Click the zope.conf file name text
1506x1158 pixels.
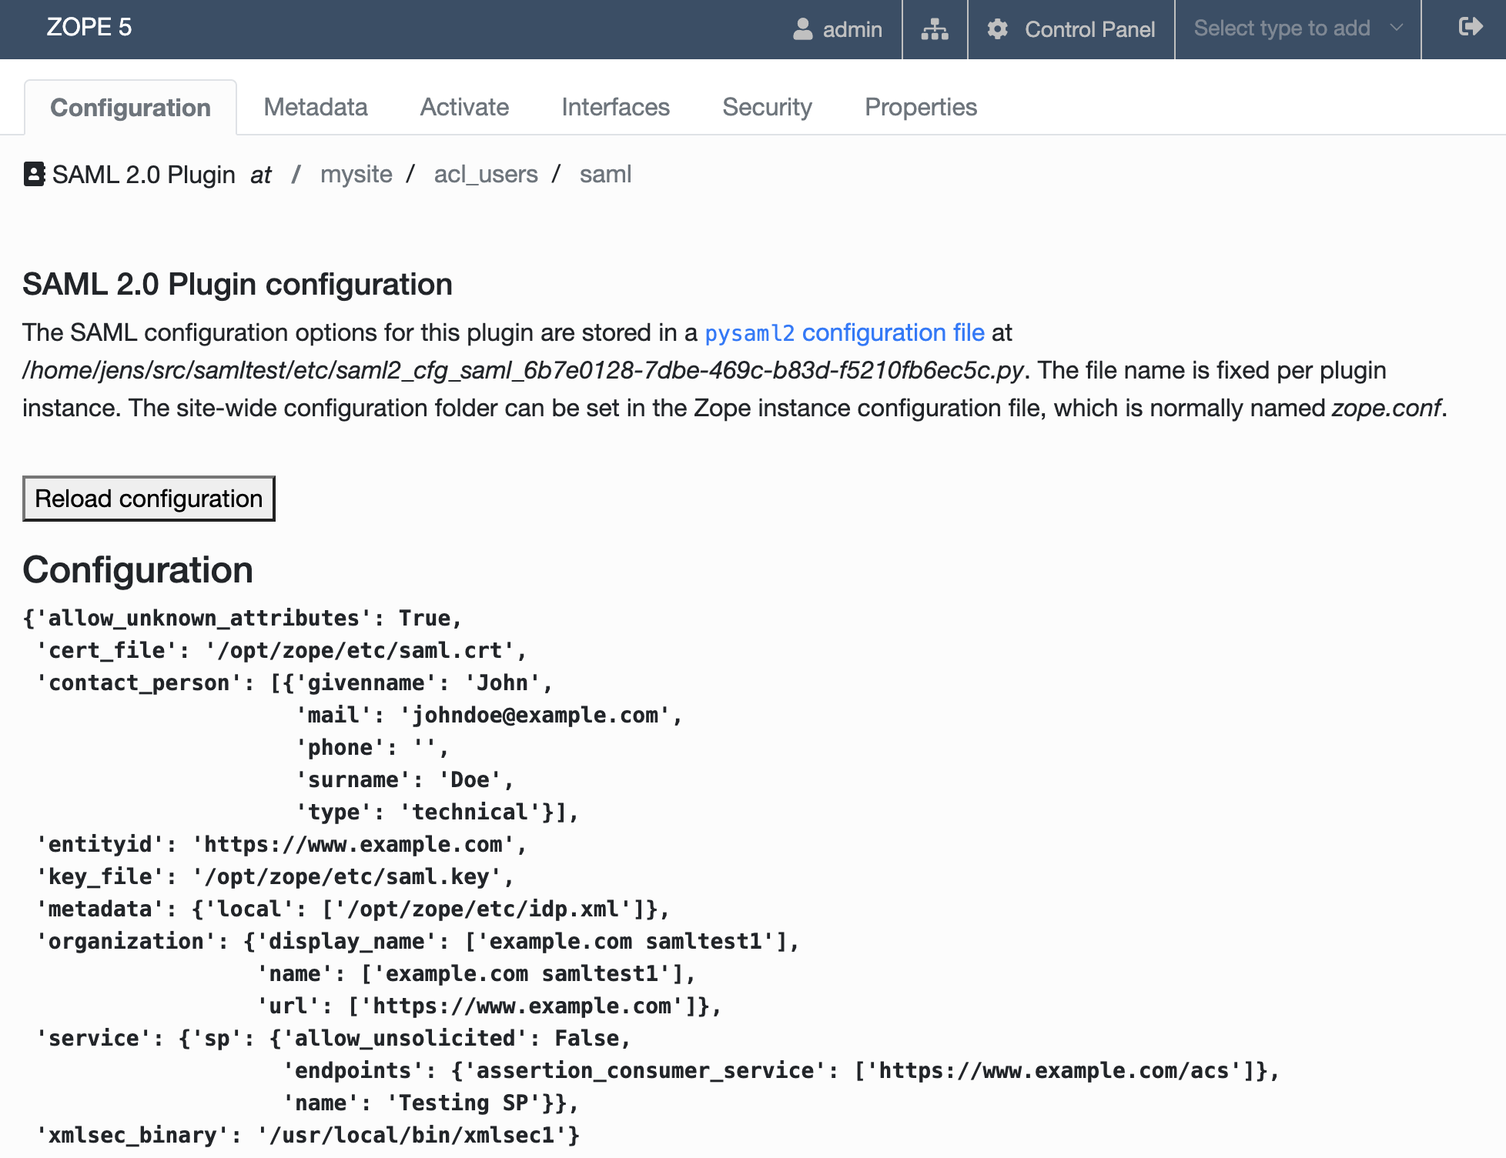[1386, 408]
